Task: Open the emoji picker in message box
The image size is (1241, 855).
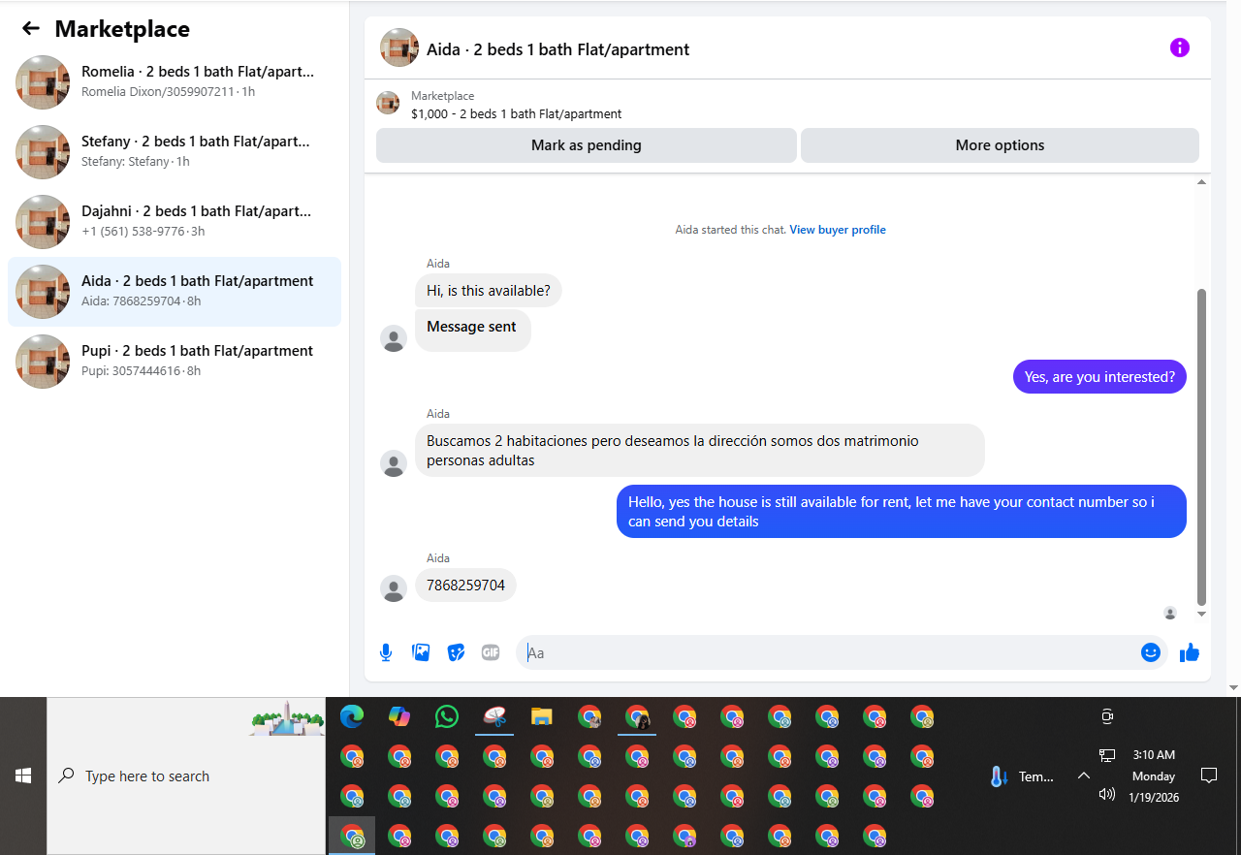Action: click(1151, 652)
